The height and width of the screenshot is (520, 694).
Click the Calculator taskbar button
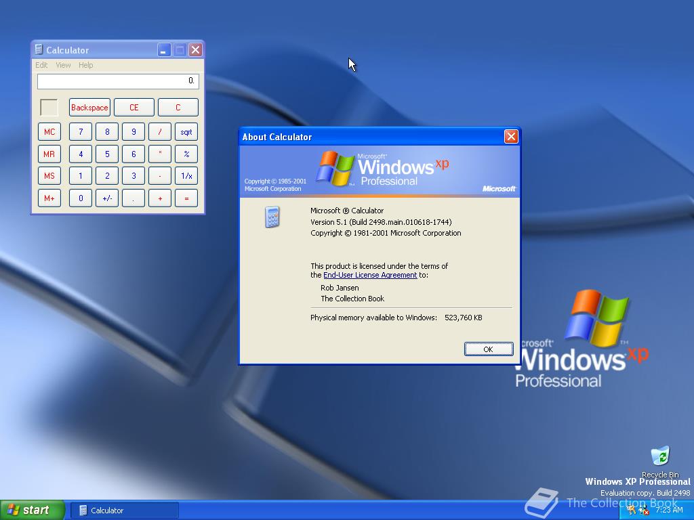125,511
